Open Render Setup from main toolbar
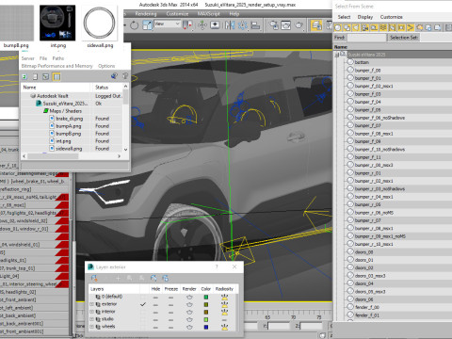The height and width of the screenshot is (339, 452). coord(274,24)
